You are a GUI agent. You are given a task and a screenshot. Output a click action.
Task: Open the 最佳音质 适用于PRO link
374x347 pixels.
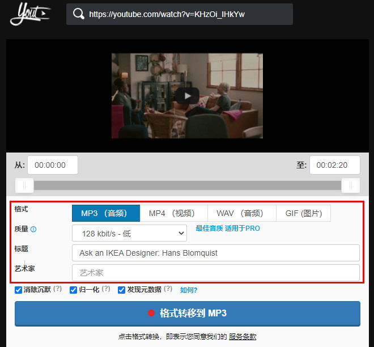[x=228, y=228]
